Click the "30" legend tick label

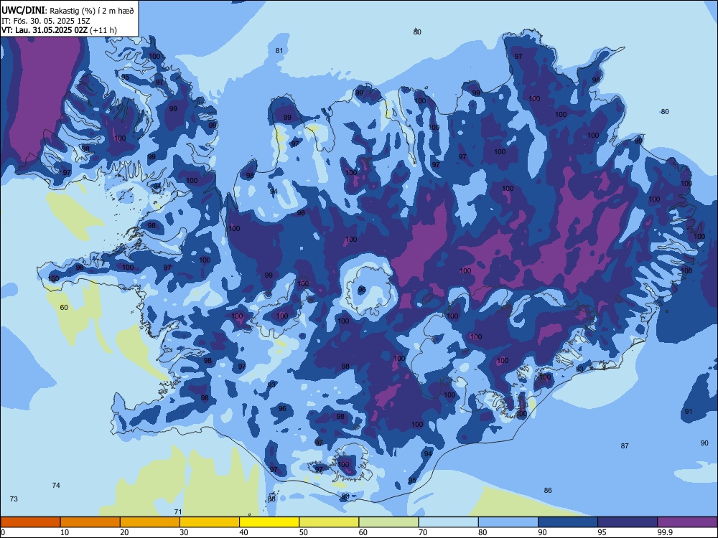pyautogui.click(x=184, y=532)
